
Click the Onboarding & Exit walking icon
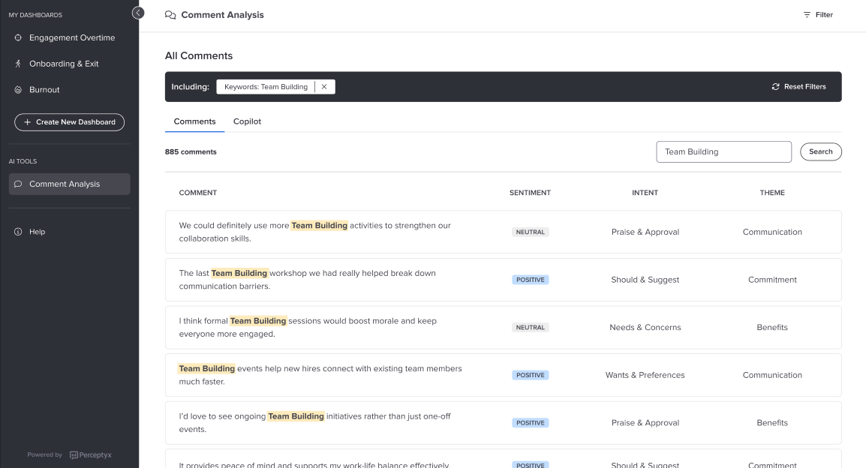click(x=18, y=64)
